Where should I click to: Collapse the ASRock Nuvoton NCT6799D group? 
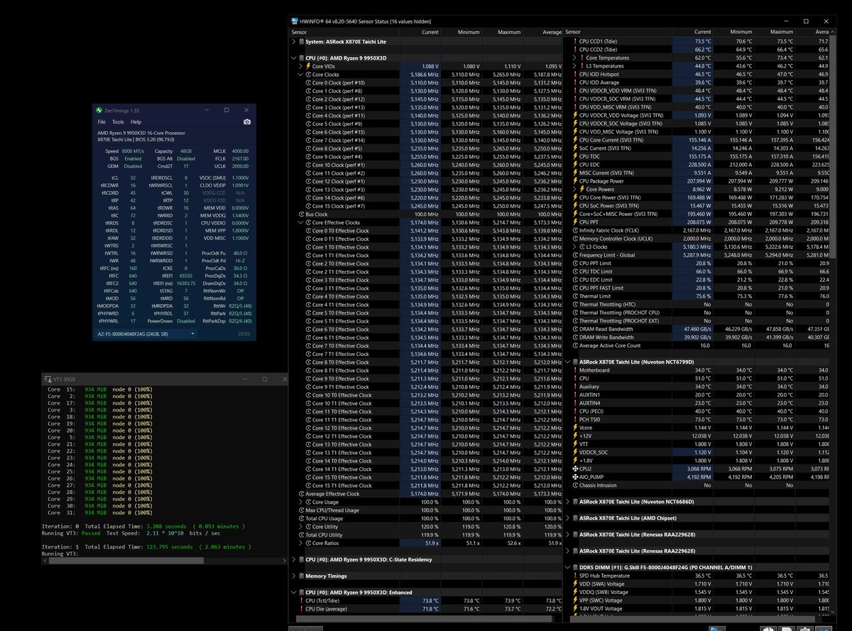tap(567, 362)
